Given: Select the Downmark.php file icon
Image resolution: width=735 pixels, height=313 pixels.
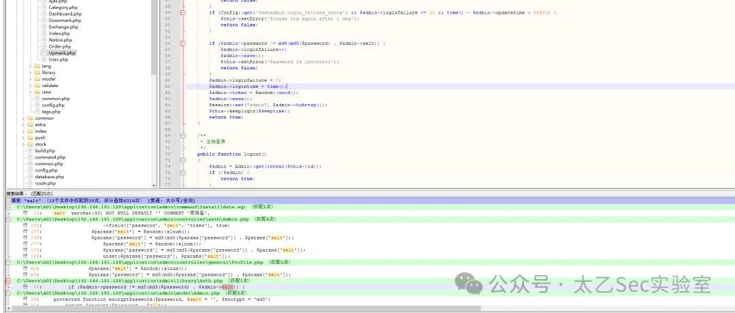Looking at the screenshot, I should pyautogui.click(x=44, y=20).
